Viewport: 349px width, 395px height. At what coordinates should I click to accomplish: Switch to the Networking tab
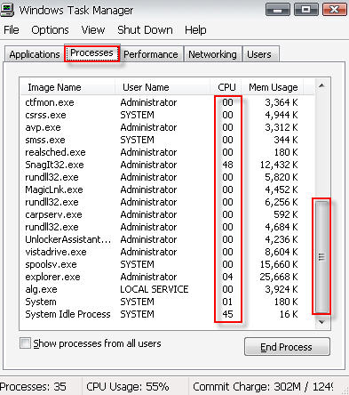click(212, 54)
